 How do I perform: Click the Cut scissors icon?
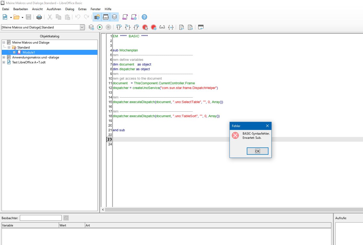pos(50,17)
